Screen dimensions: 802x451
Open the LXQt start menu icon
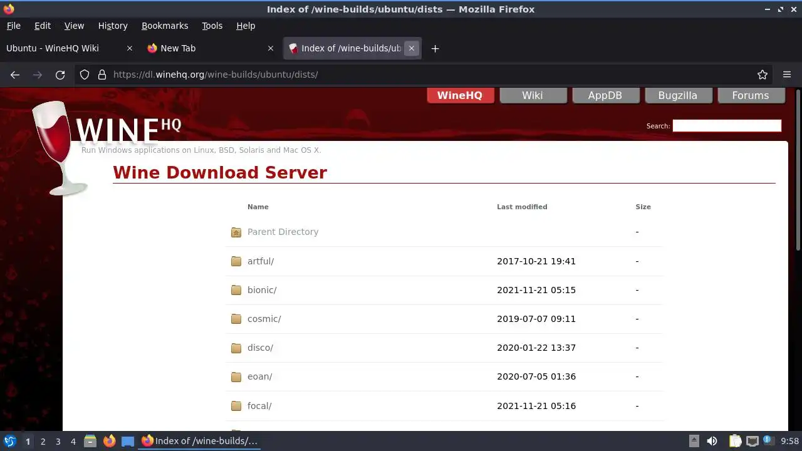point(10,441)
